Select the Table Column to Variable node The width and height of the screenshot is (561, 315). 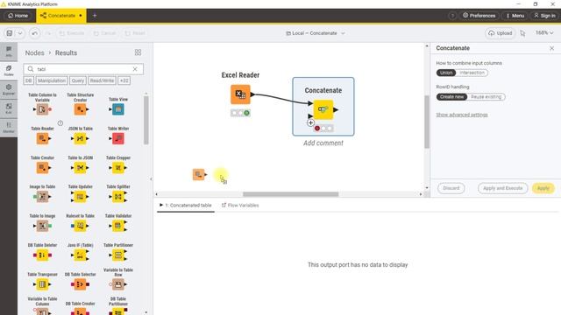(x=42, y=109)
